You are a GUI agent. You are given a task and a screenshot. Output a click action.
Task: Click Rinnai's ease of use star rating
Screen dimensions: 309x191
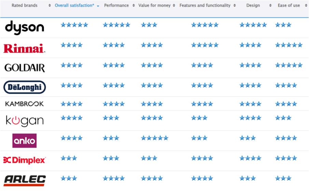click(x=289, y=45)
